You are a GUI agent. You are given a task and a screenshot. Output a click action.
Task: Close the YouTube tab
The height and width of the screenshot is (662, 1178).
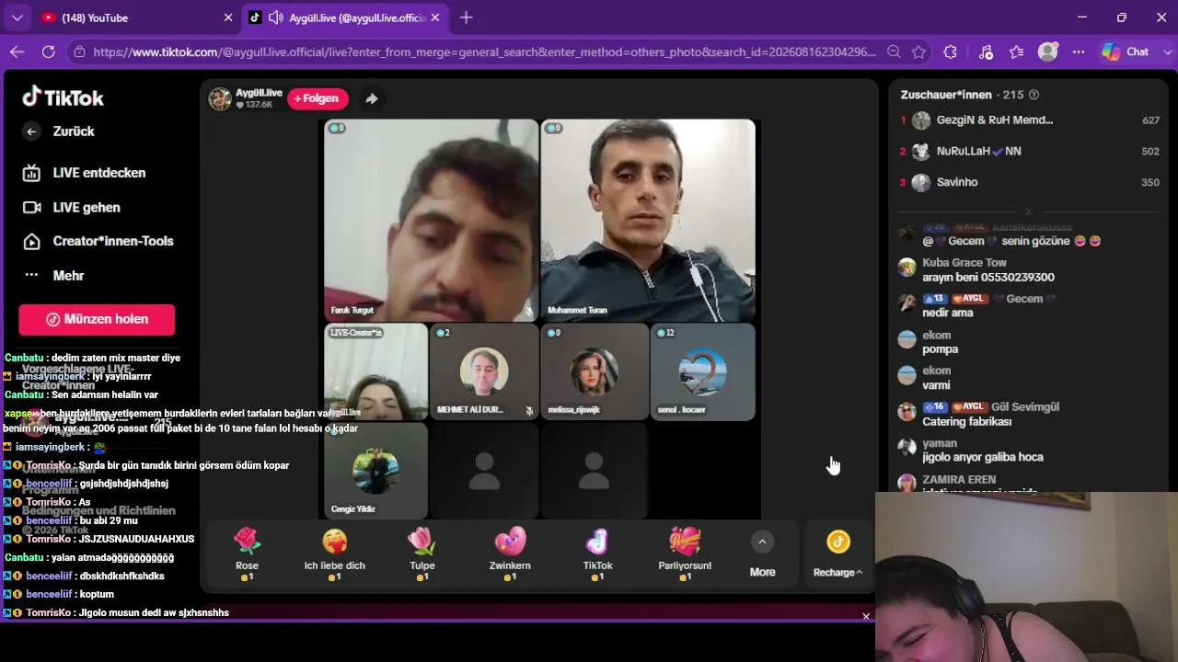tap(228, 17)
